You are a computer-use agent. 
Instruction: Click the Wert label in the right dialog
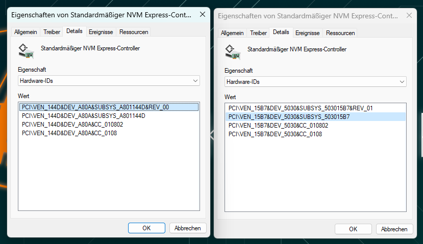point(230,97)
